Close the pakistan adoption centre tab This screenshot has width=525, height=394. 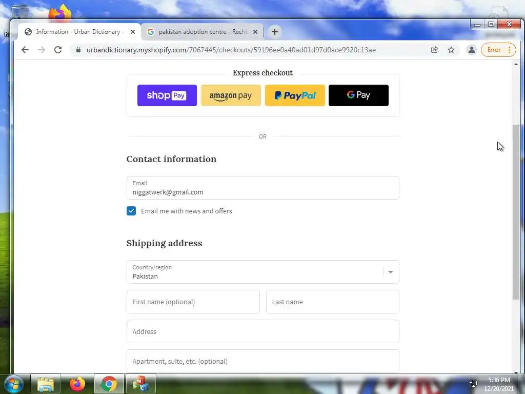pos(255,32)
